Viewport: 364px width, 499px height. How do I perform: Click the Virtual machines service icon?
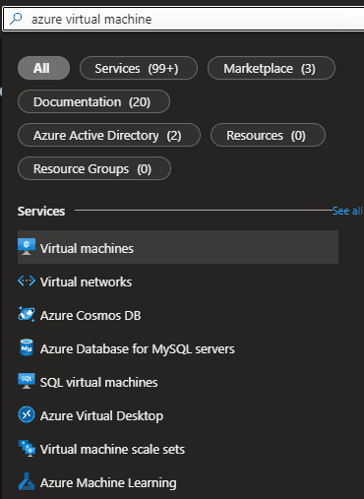click(27, 247)
